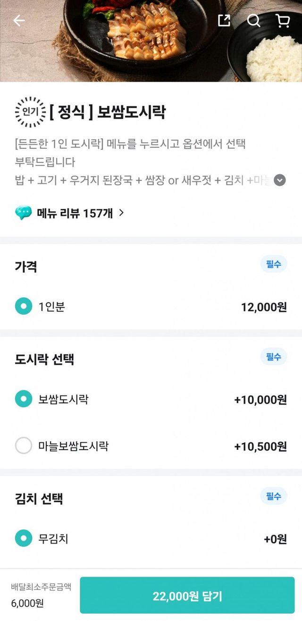Tap the +10,500원 price label

coord(260,446)
